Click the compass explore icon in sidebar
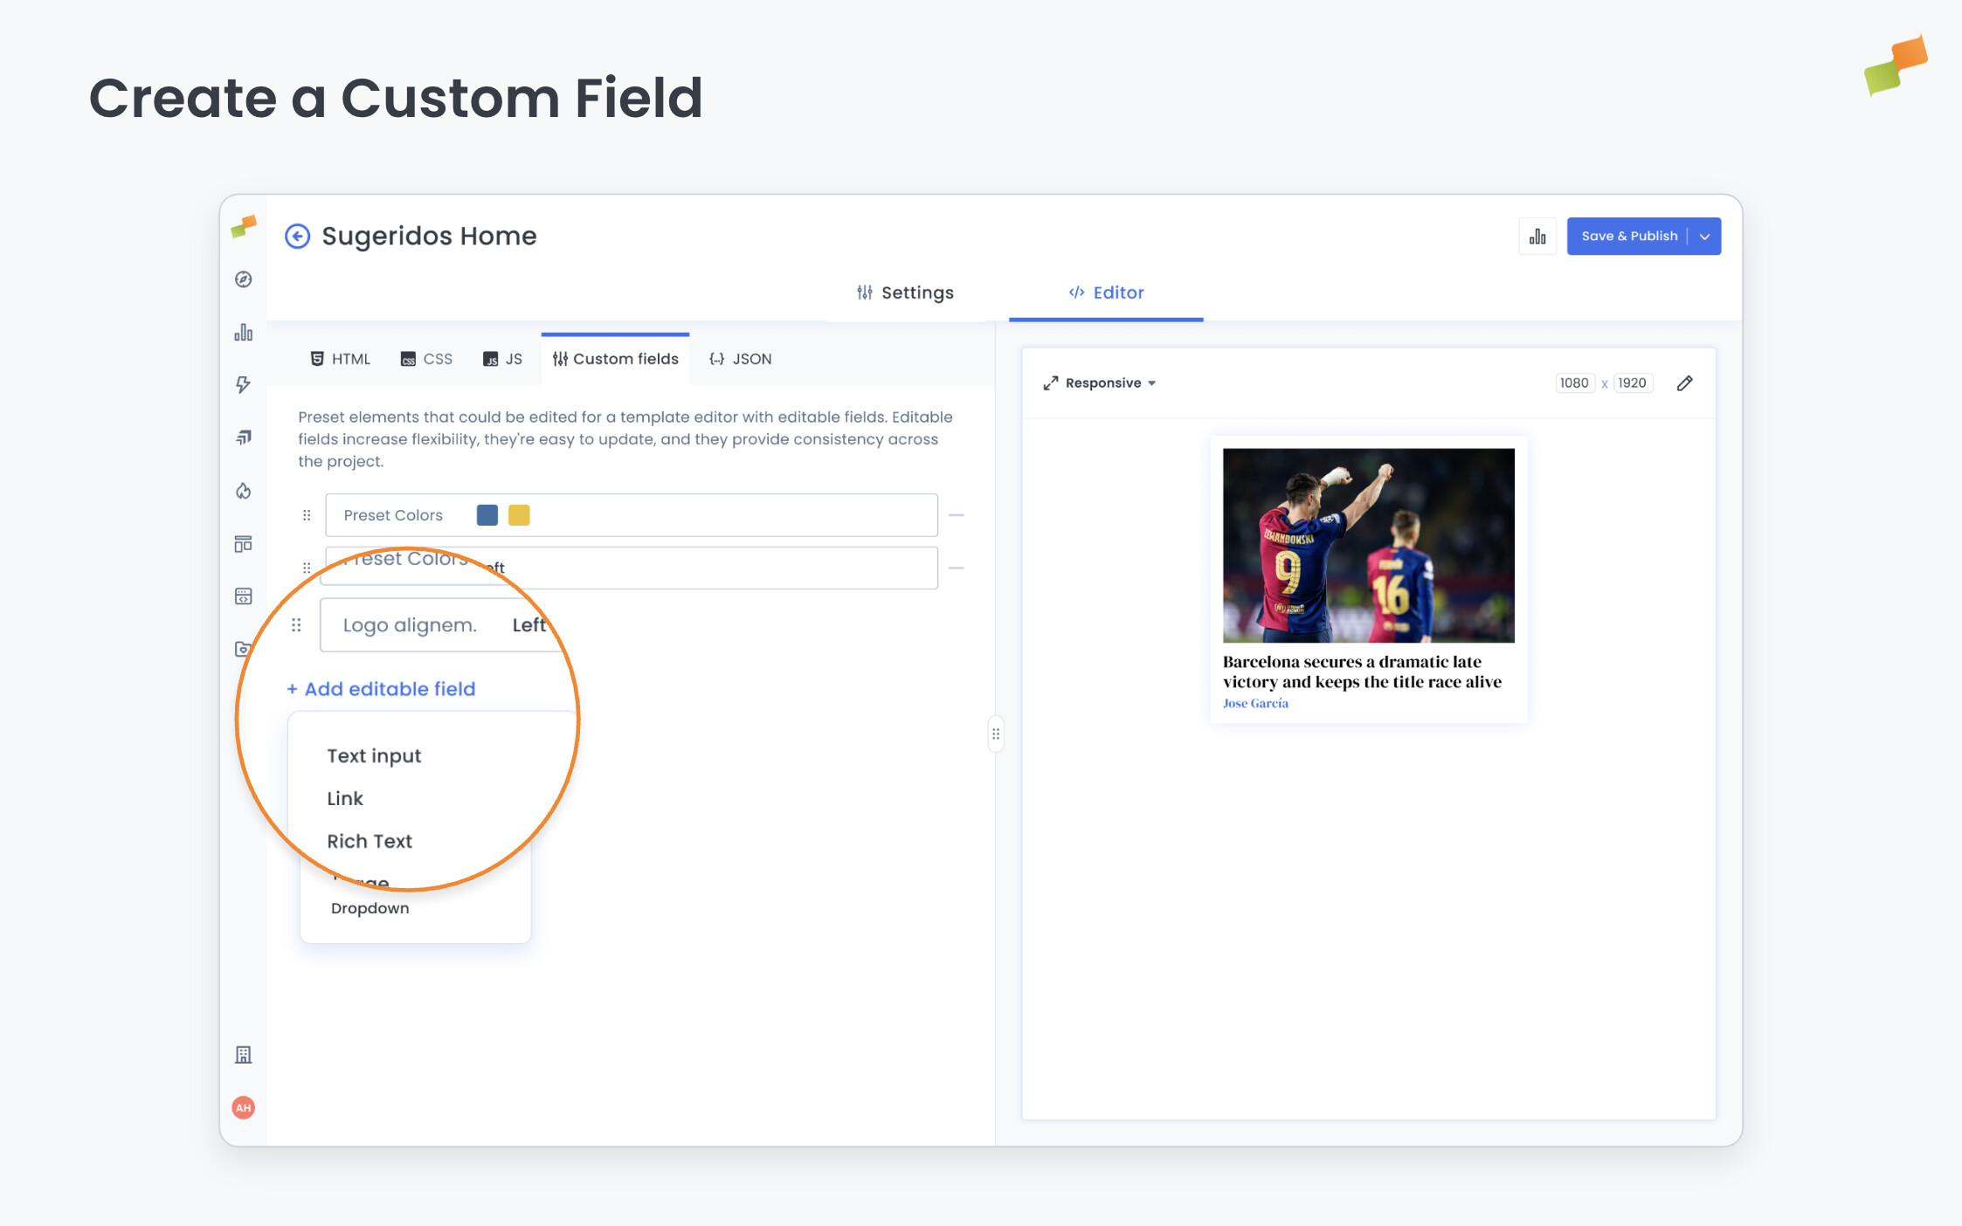1962x1226 pixels. pos(244,279)
